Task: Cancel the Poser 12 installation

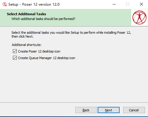Action: coord(134,110)
